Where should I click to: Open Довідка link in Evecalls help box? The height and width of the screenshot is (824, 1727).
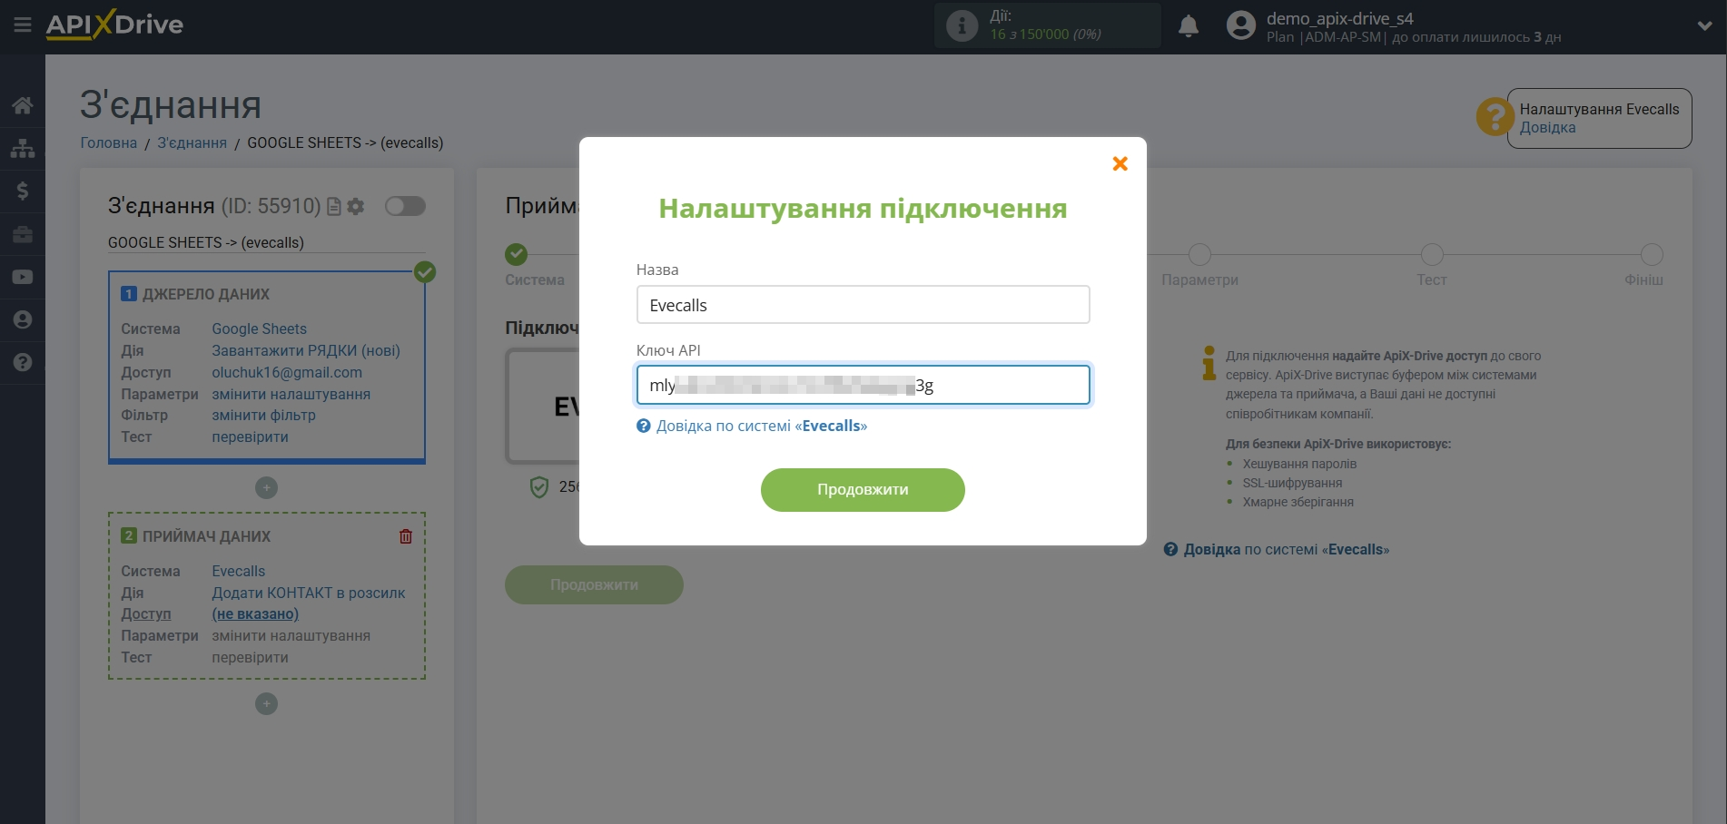[x=1547, y=128]
